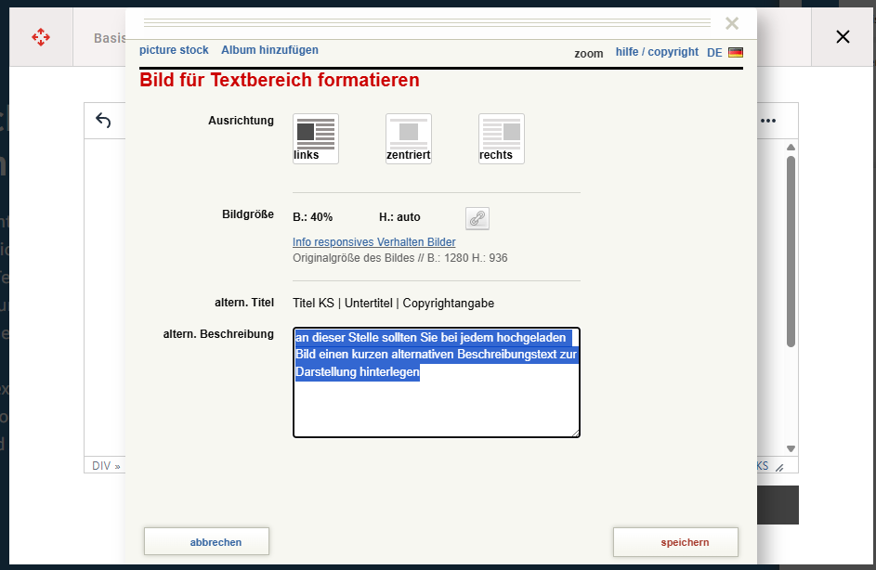Open 'Album hinzufügen' menu item

pos(269,50)
